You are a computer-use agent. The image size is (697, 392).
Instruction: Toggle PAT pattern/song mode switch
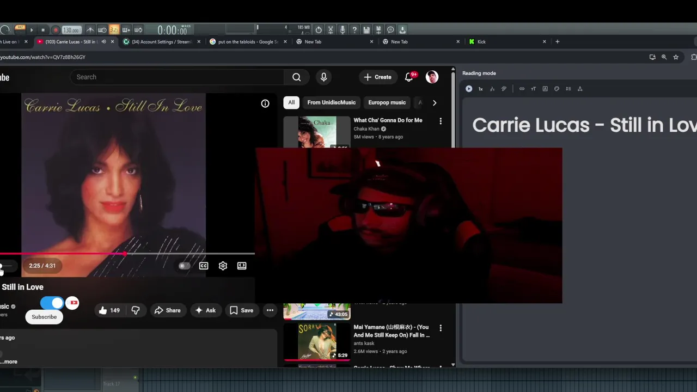[20, 27]
